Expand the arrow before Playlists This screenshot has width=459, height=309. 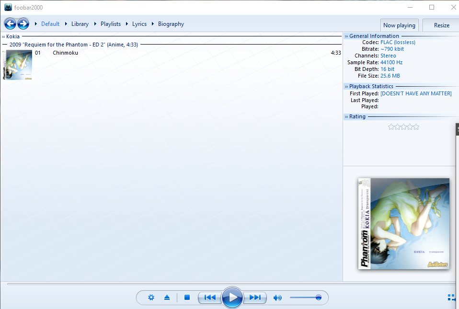[x=95, y=23]
